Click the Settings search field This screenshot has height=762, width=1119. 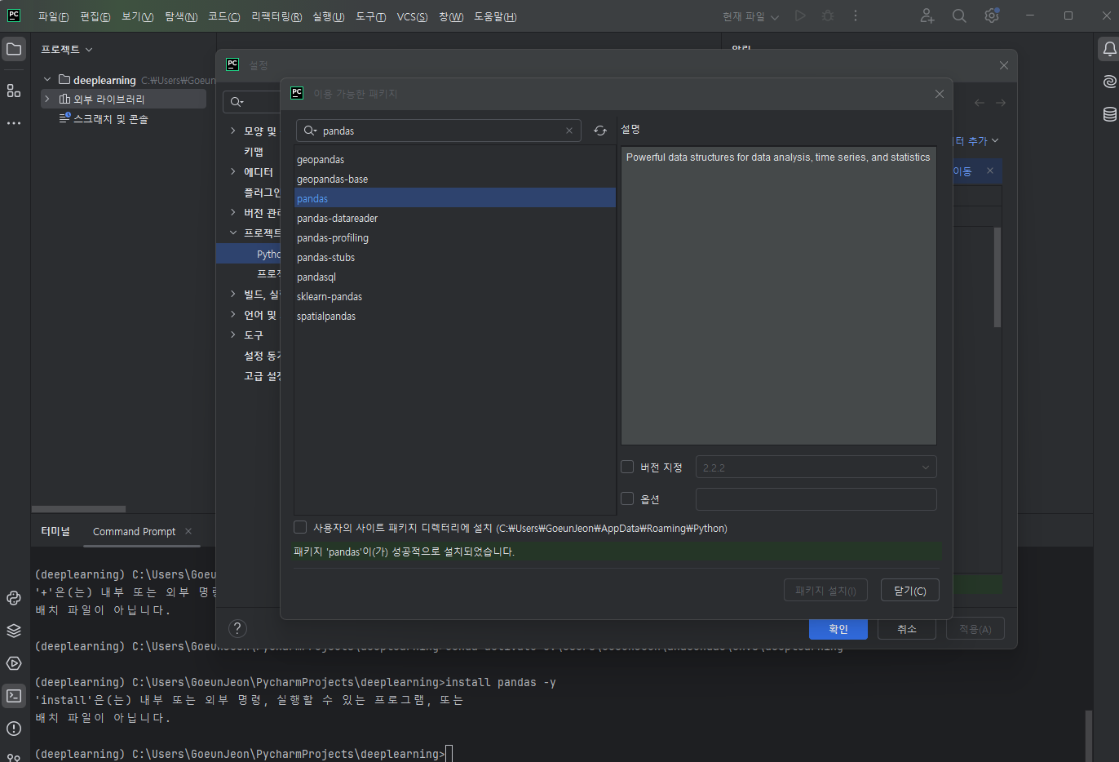tap(253, 101)
